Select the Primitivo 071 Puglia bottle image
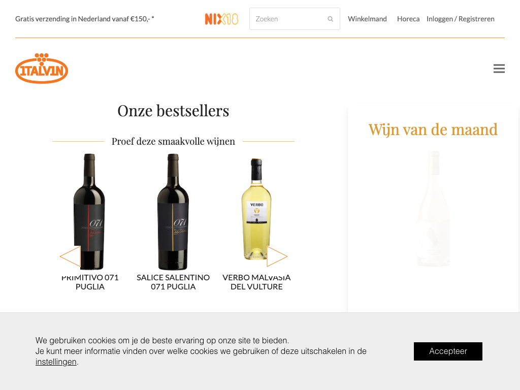 pyautogui.click(x=89, y=212)
